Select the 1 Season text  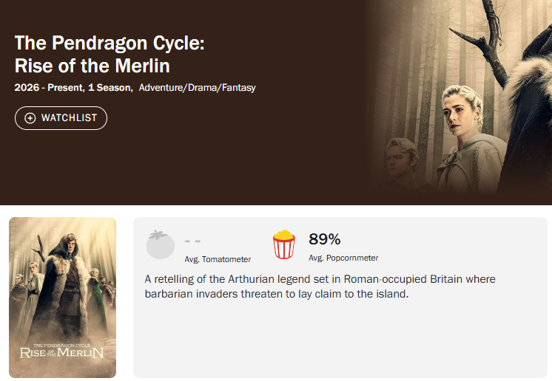110,88
